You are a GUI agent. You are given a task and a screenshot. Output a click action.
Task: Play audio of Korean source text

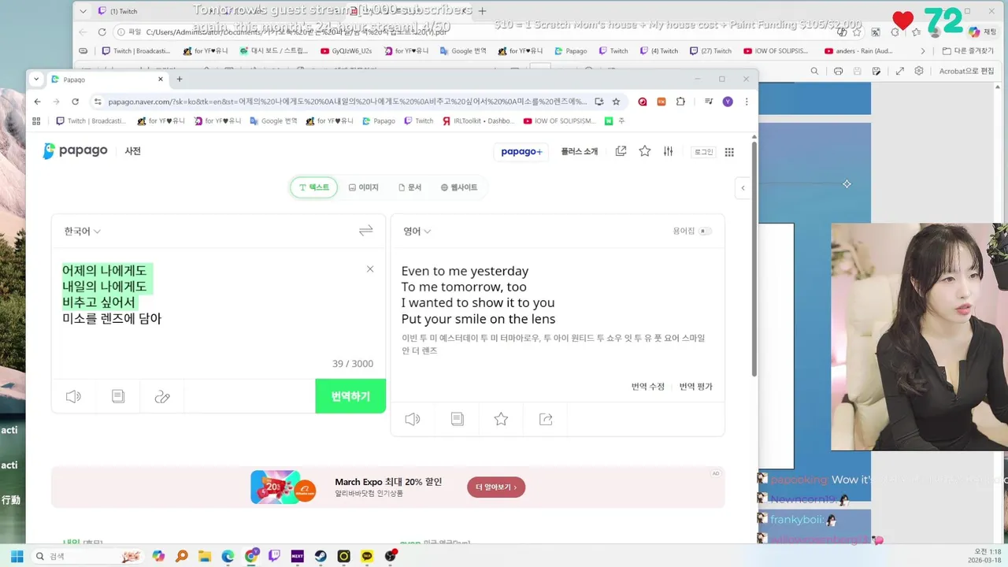[73, 397]
